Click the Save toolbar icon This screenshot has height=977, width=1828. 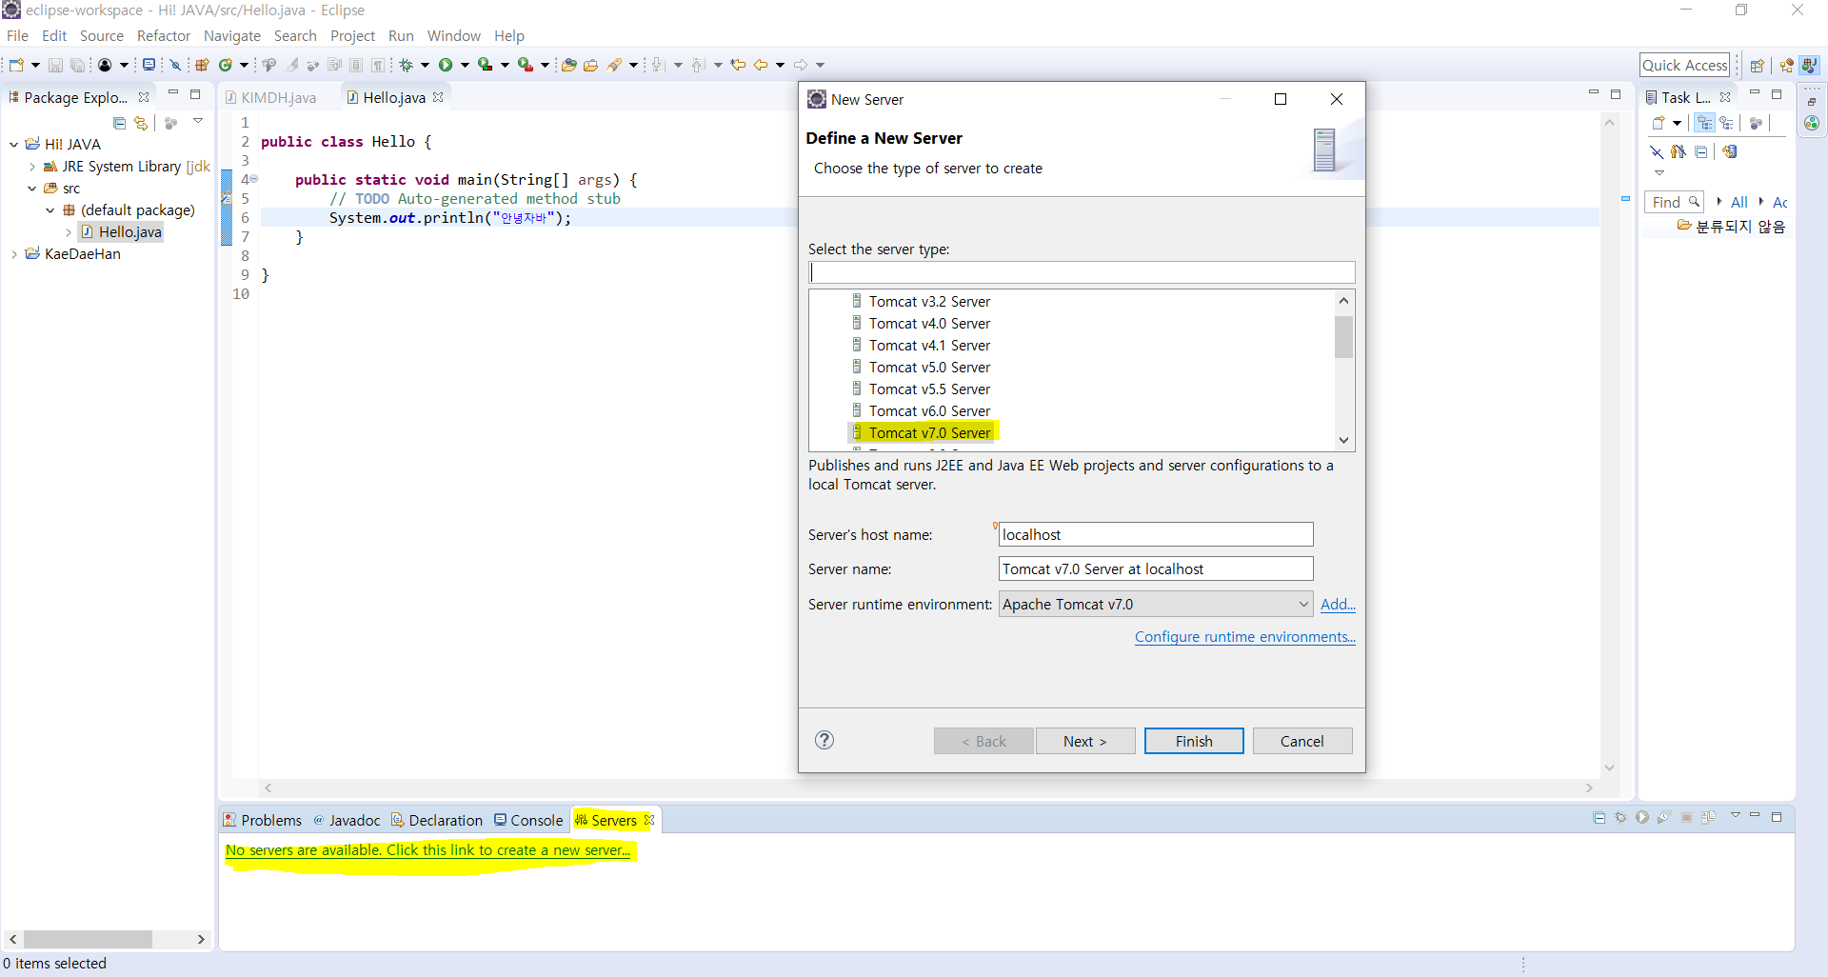point(55,65)
